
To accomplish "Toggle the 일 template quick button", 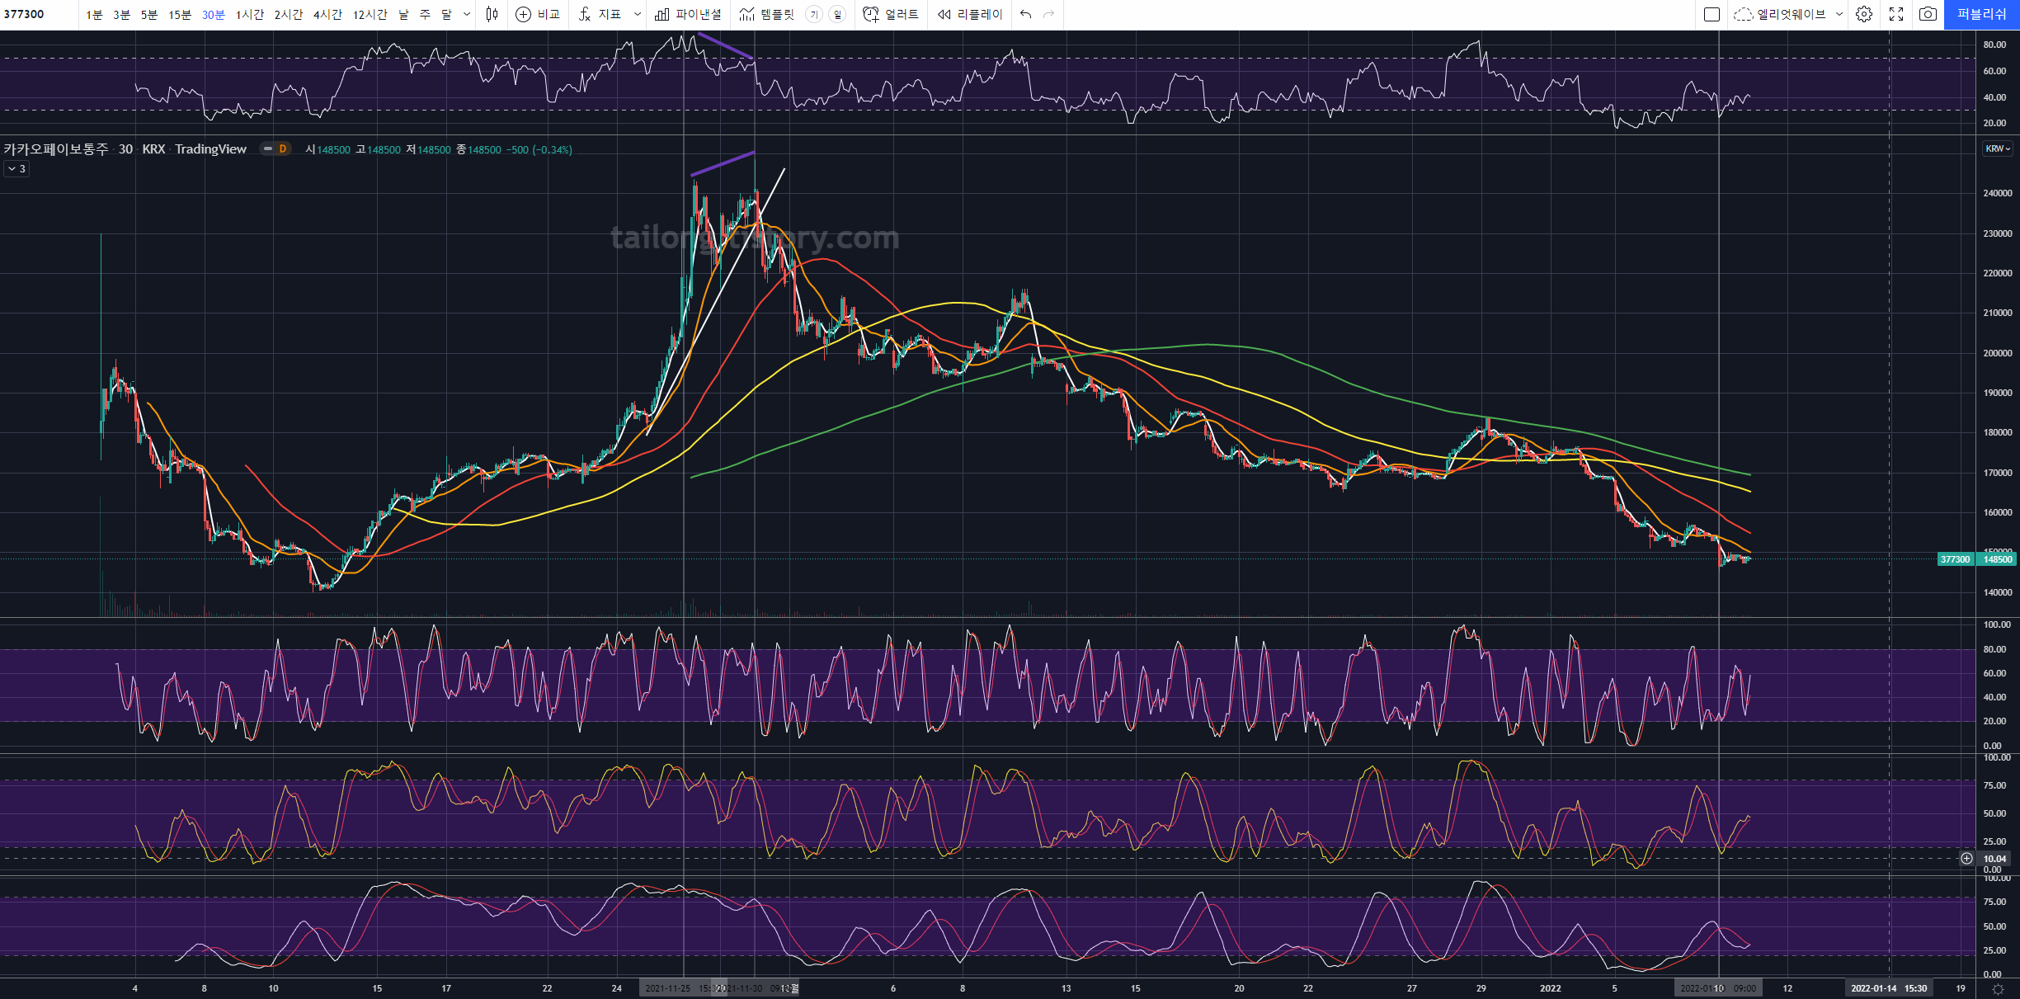I will pyautogui.click(x=837, y=14).
